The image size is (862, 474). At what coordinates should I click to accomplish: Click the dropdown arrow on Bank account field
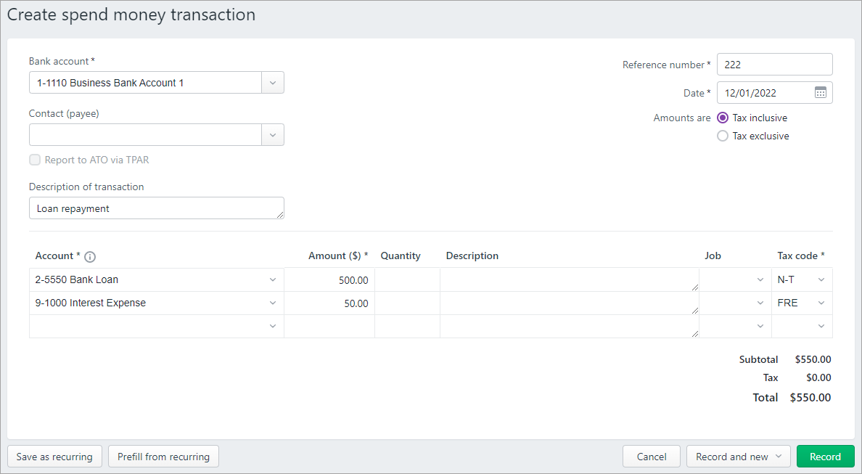click(x=273, y=82)
